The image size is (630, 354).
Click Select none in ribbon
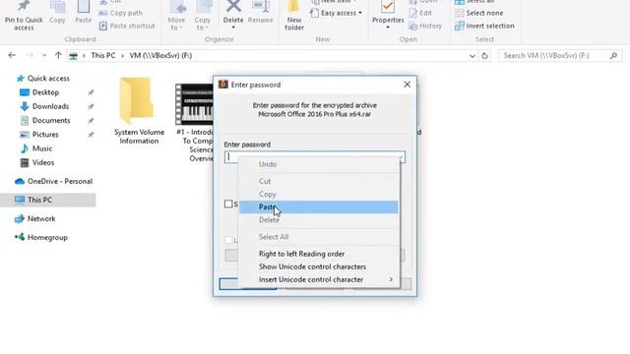pyautogui.click(x=479, y=13)
